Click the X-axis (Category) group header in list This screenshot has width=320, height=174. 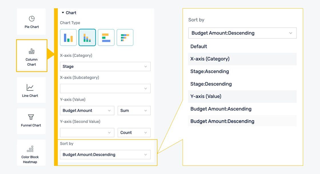[x=243, y=59]
